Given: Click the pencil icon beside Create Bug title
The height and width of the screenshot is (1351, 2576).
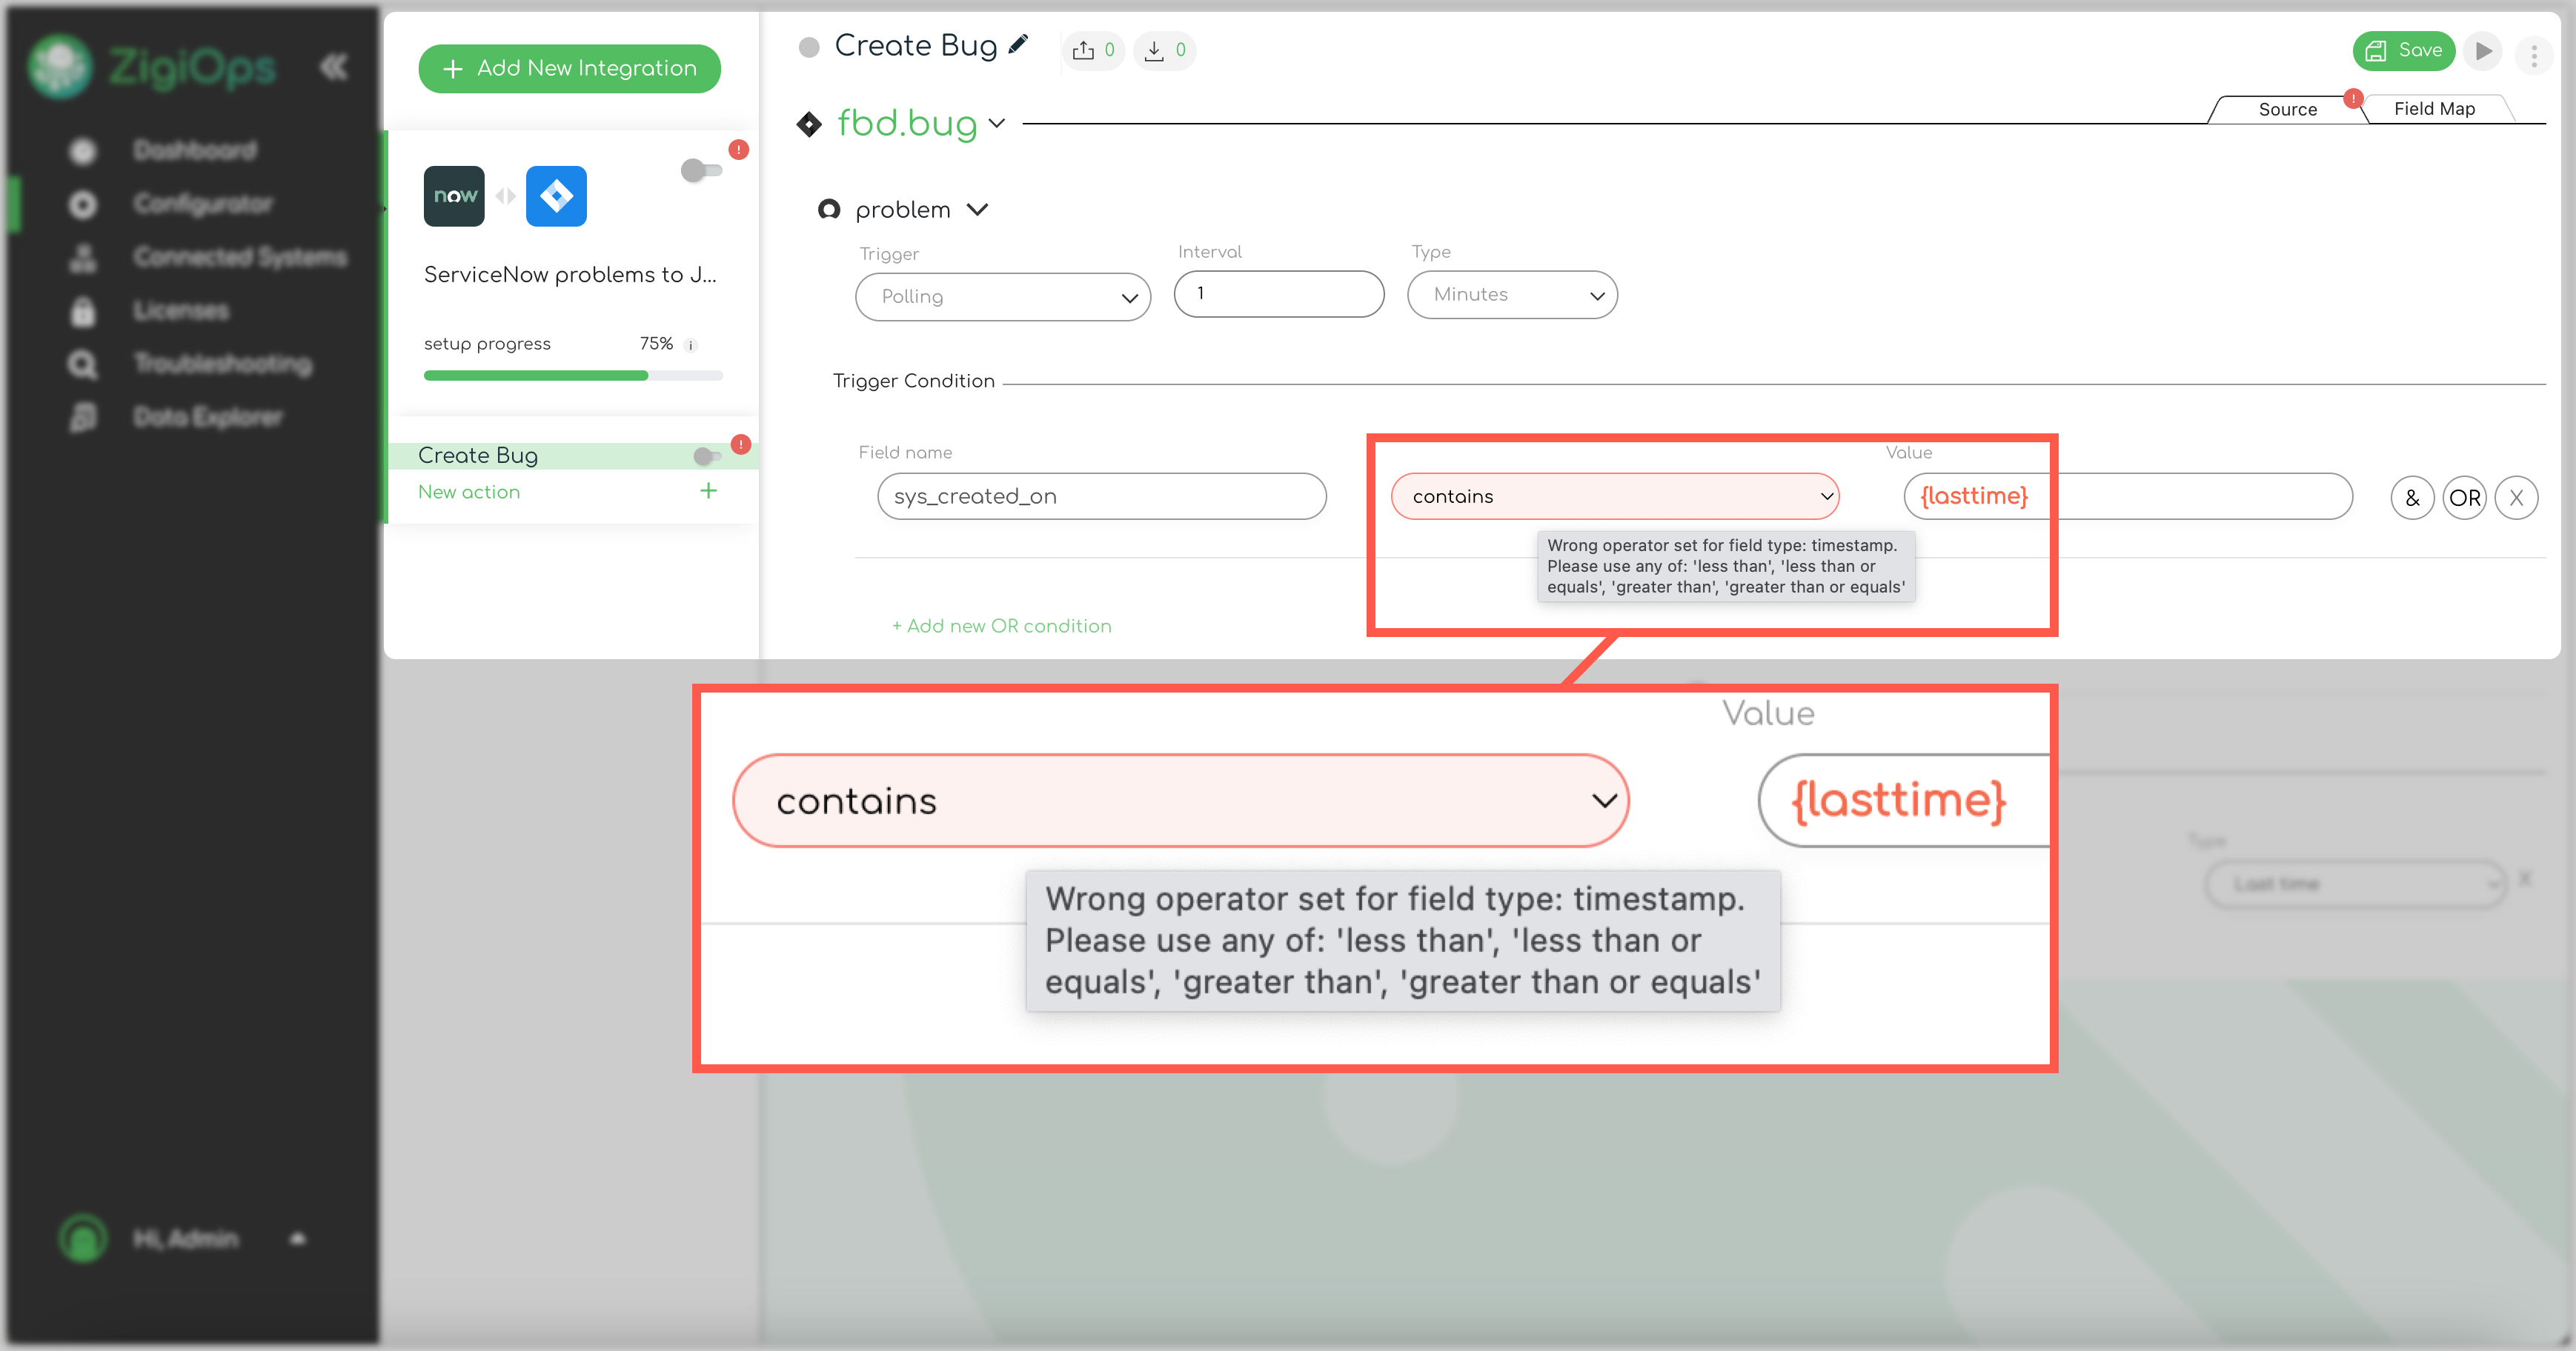Looking at the screenshot, I should coord(1018,45).
